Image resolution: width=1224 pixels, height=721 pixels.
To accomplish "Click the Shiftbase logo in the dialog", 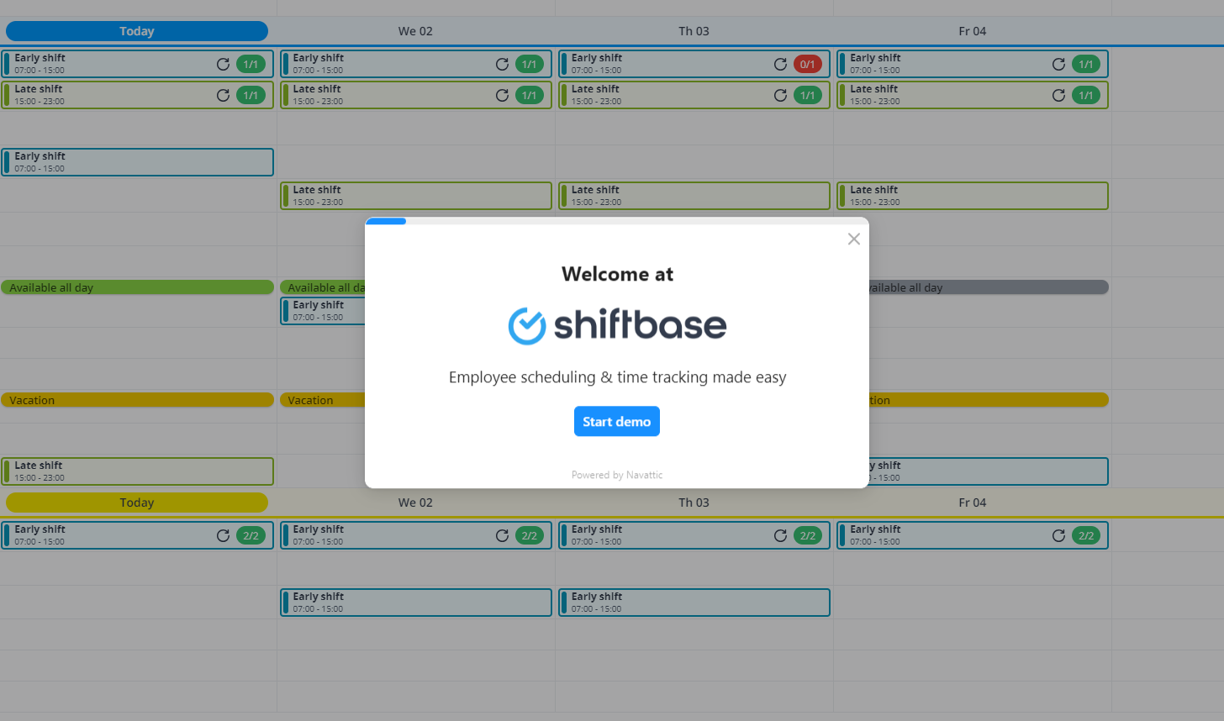I will click(x=617, y=326).
